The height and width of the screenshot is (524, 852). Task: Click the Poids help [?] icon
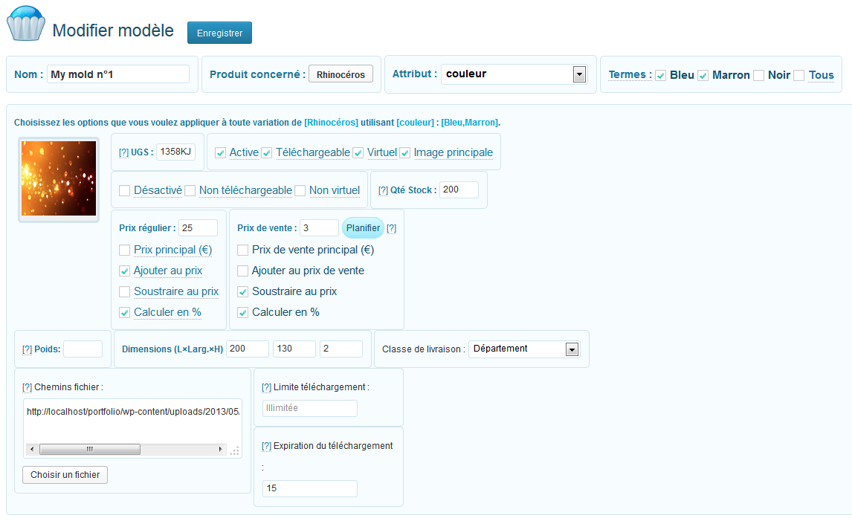point(28,349)
